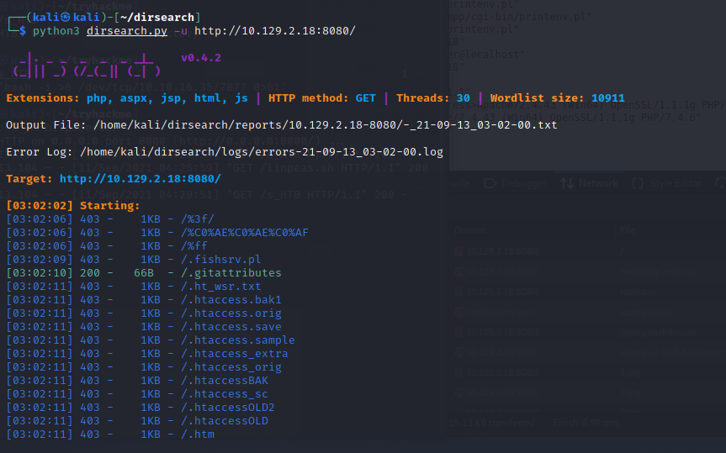Screen dimensions: 726x453
Task: Click the URL in the python3 command line
Action: [x=274, y=30]
